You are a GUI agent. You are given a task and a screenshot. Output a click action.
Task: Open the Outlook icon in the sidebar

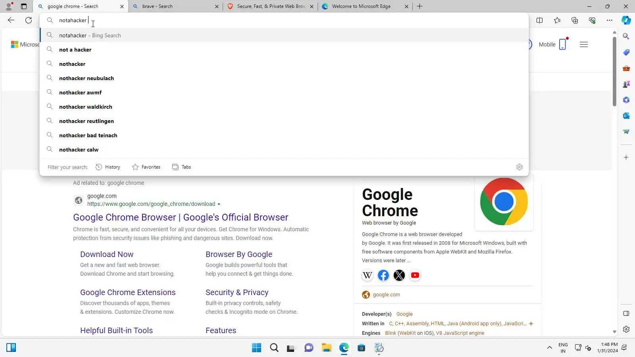[x=626, y=116]
